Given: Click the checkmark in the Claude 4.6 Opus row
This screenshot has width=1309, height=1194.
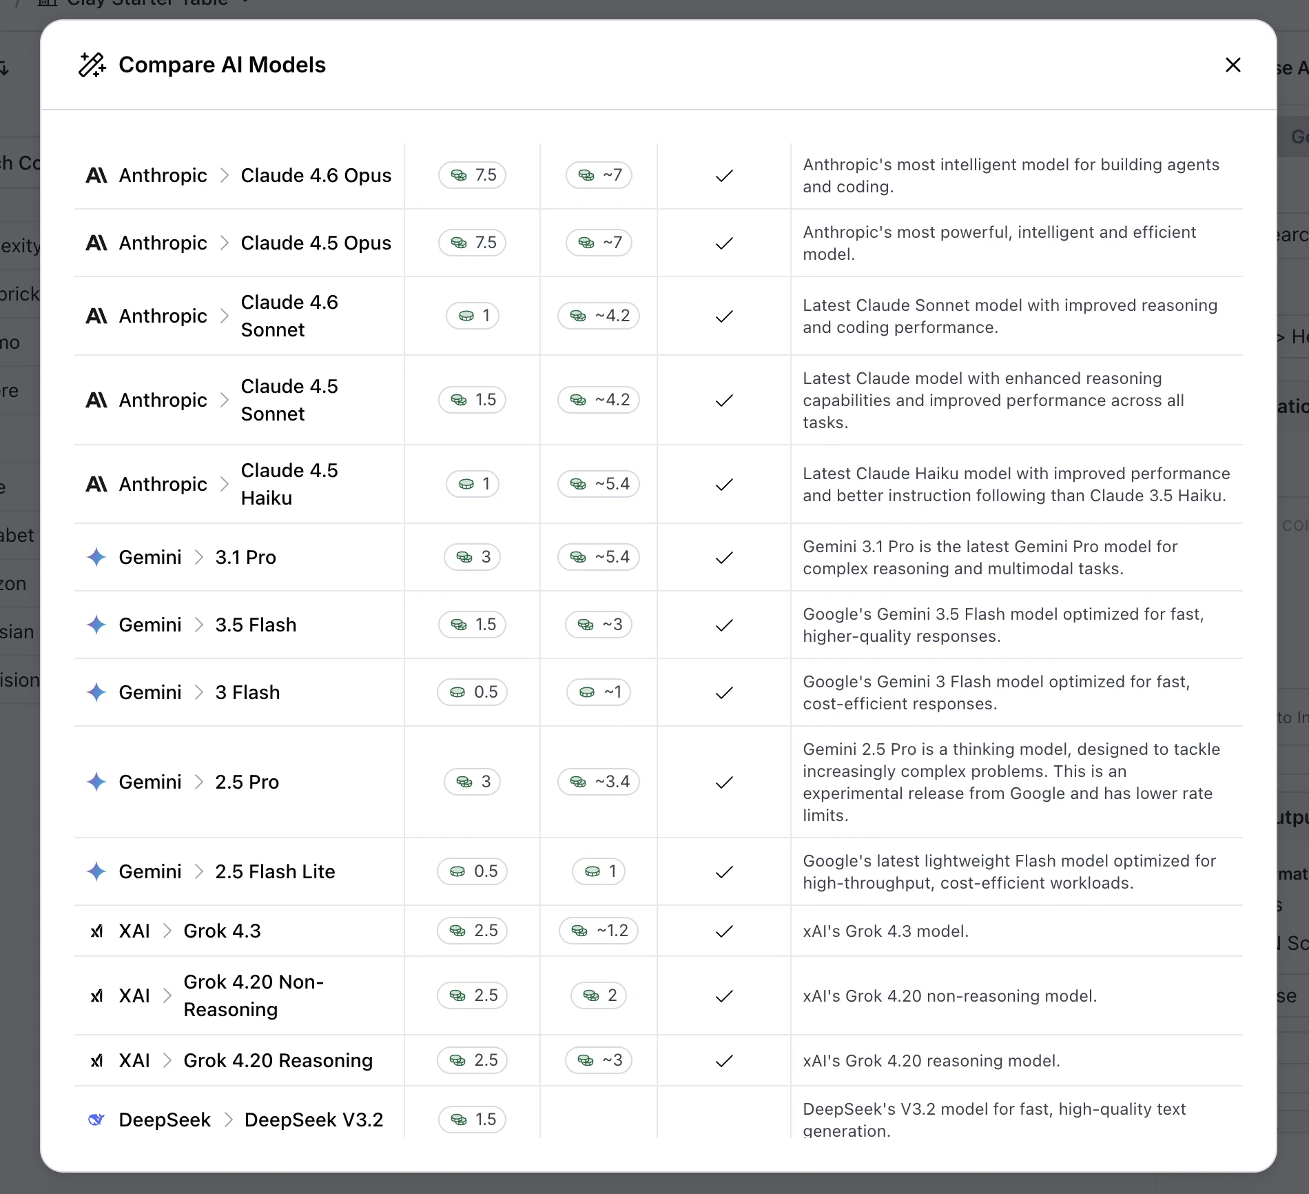Looking at the screenshot, I should [724, 176].
